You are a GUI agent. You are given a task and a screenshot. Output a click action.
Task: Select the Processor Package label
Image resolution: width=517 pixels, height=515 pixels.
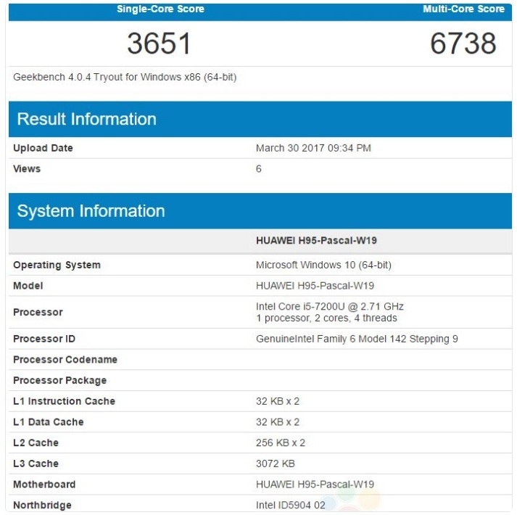[59, 380]
